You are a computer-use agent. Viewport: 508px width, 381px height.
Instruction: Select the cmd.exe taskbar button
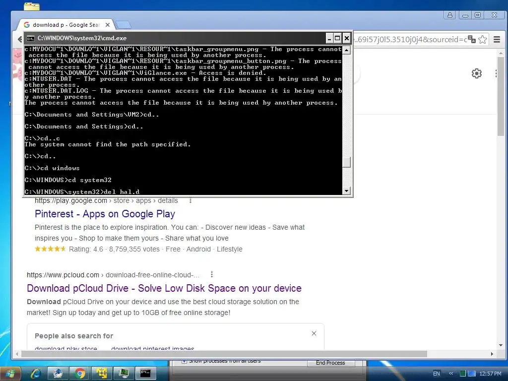[145, 374]
